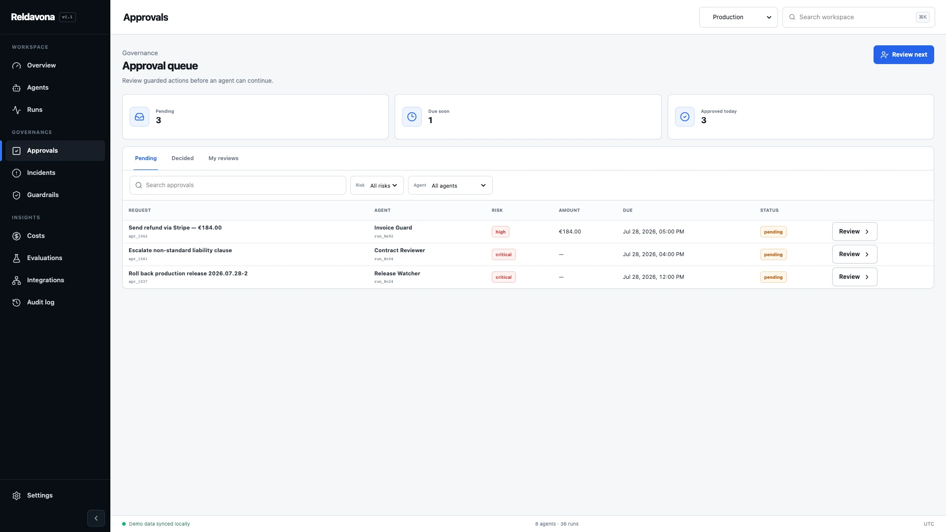The width and height of the screenshot is (946, 532).
Task: Click request title 'Send refund via Stripe — €184.00'
Action: coord(175,228)
